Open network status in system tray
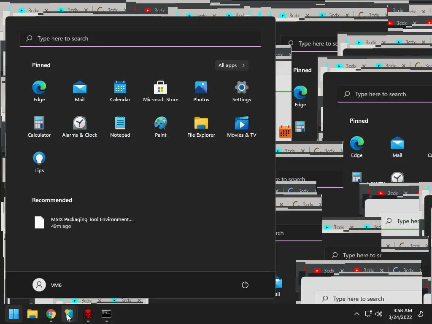432x324 pixels. (368, 314)
